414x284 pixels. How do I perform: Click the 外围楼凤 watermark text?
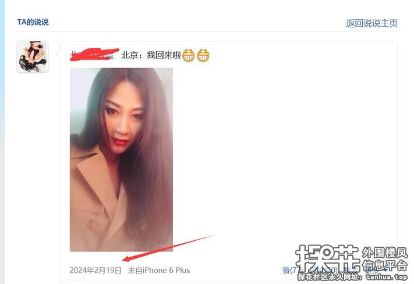click(x=384, y=253)
